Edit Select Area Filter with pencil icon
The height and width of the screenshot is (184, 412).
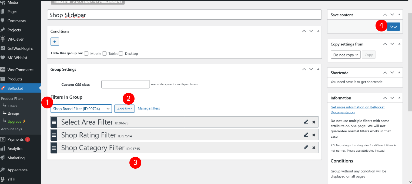(x=306, y=122)
